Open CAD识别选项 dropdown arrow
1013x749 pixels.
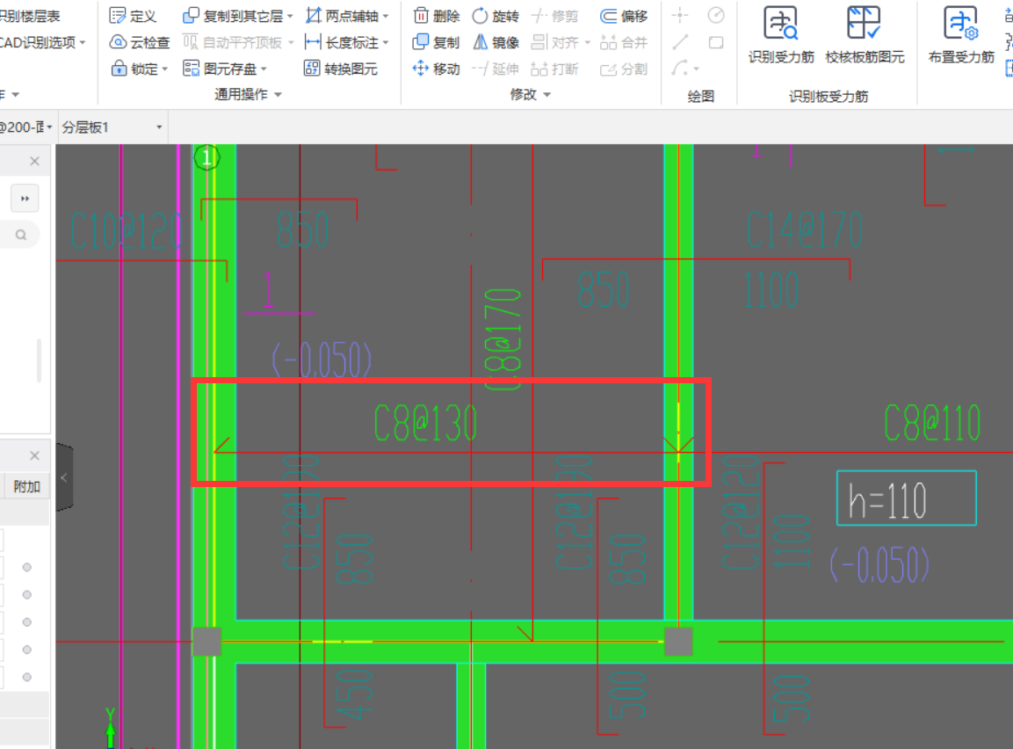point(83,43)
